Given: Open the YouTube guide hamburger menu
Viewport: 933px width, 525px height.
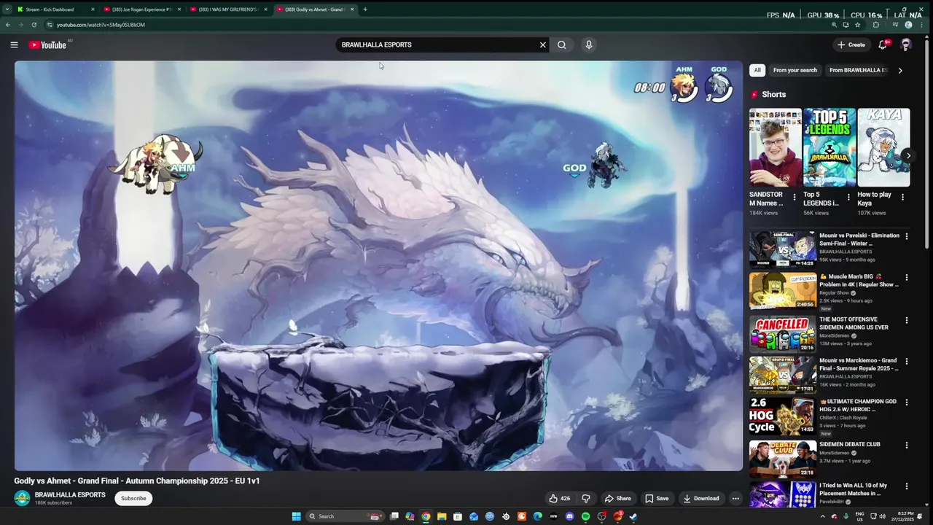Looking at the screenshot, I should coord(14,44).
